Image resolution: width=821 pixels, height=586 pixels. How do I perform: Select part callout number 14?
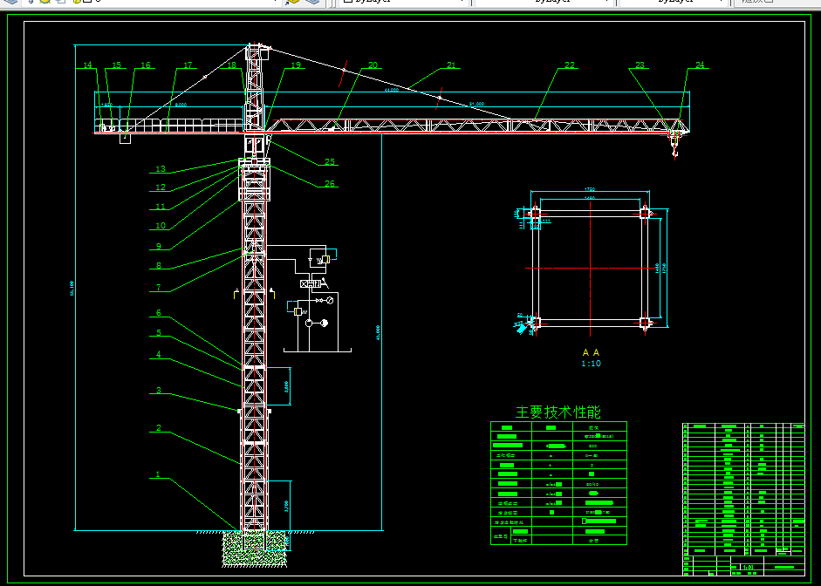(x=87, y=65)
